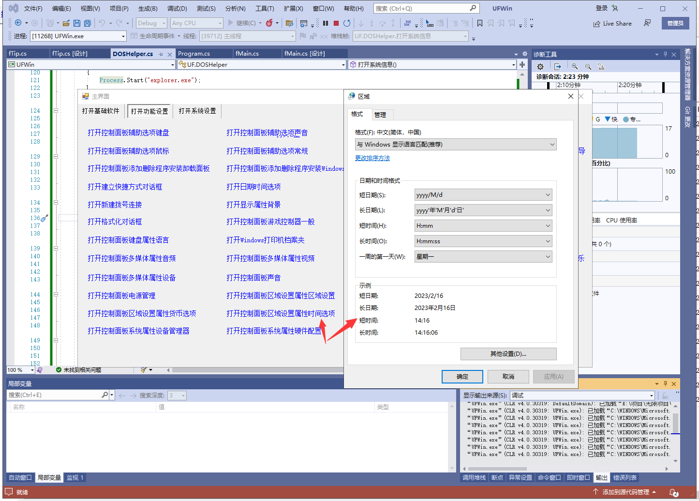This screenshot has width=699, height=501.
Task: Stop debugging with red square icon
Action: click(336, 23)
